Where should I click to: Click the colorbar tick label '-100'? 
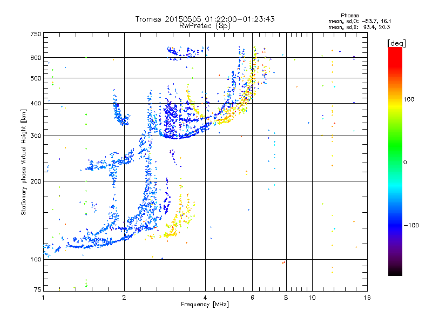pyautogui.click(x=411, y=225)
